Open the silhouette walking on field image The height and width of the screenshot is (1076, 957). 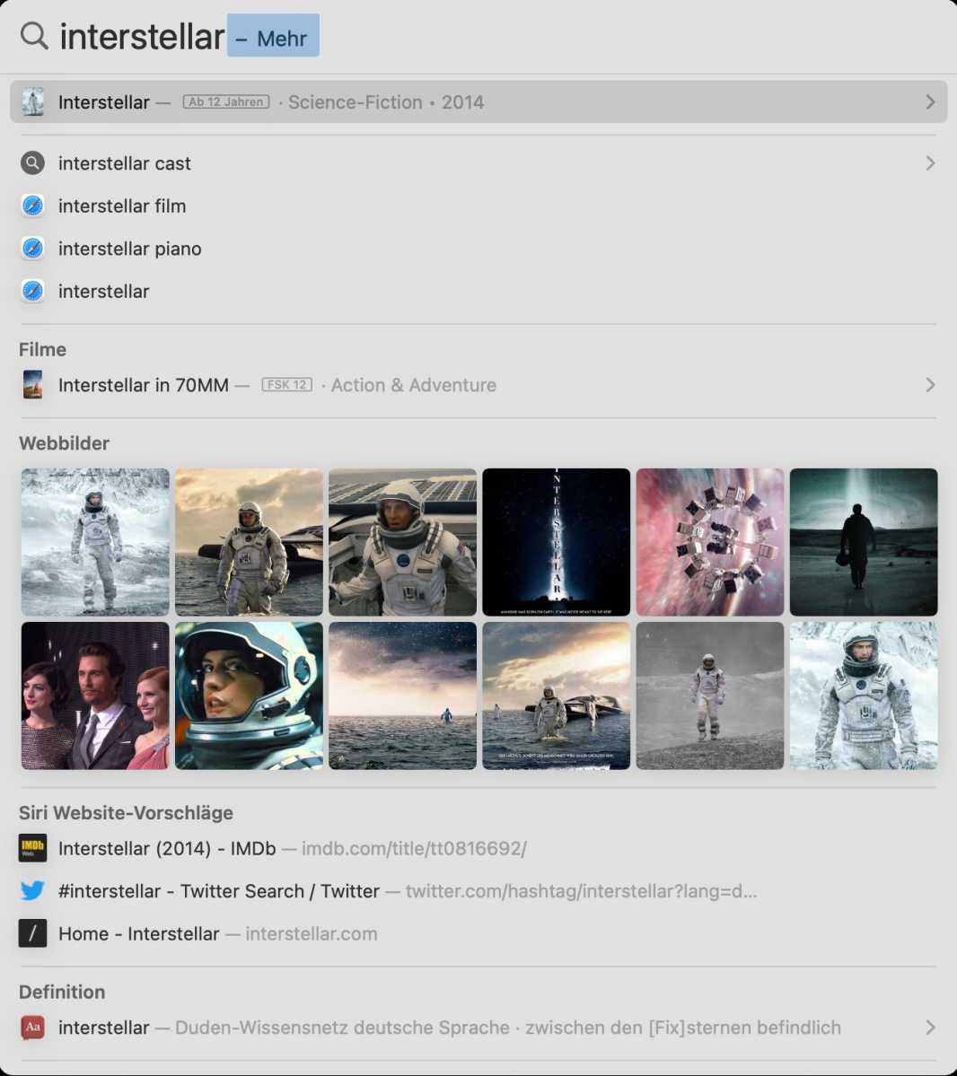[864, 541]
